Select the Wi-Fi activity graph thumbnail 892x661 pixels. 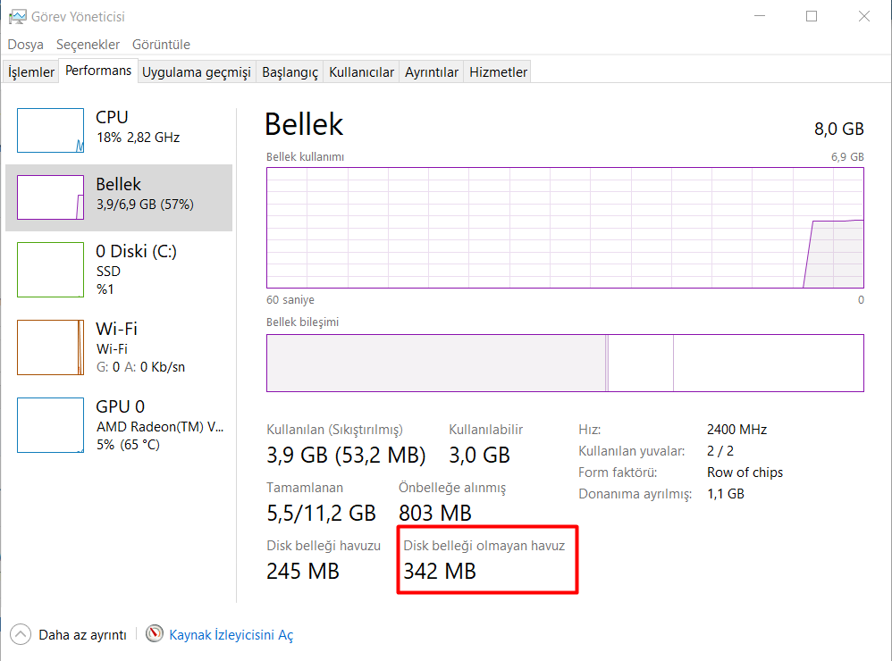tap(50, 347)
